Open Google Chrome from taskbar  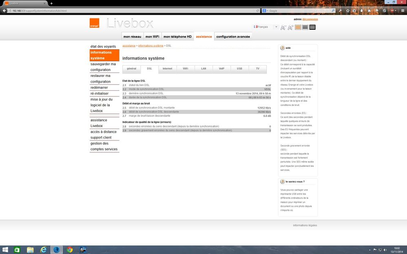(70, 250)
